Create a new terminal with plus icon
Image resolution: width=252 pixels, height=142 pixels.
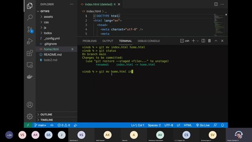[x=193, y=41]
